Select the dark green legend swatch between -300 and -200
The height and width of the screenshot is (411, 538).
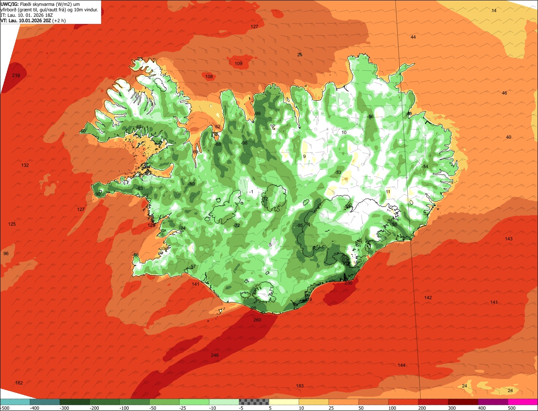(75, 402)
